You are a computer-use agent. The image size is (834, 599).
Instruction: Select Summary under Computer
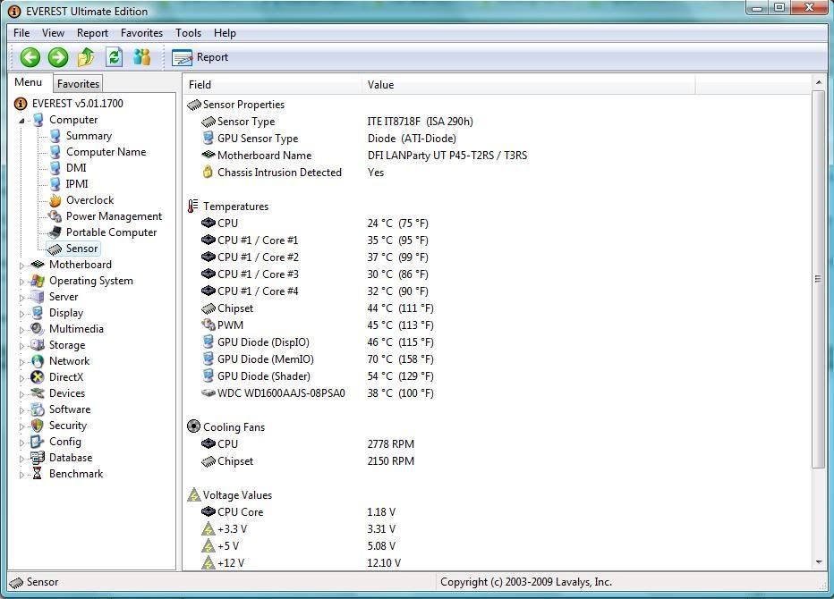click(x=89, y=136)
